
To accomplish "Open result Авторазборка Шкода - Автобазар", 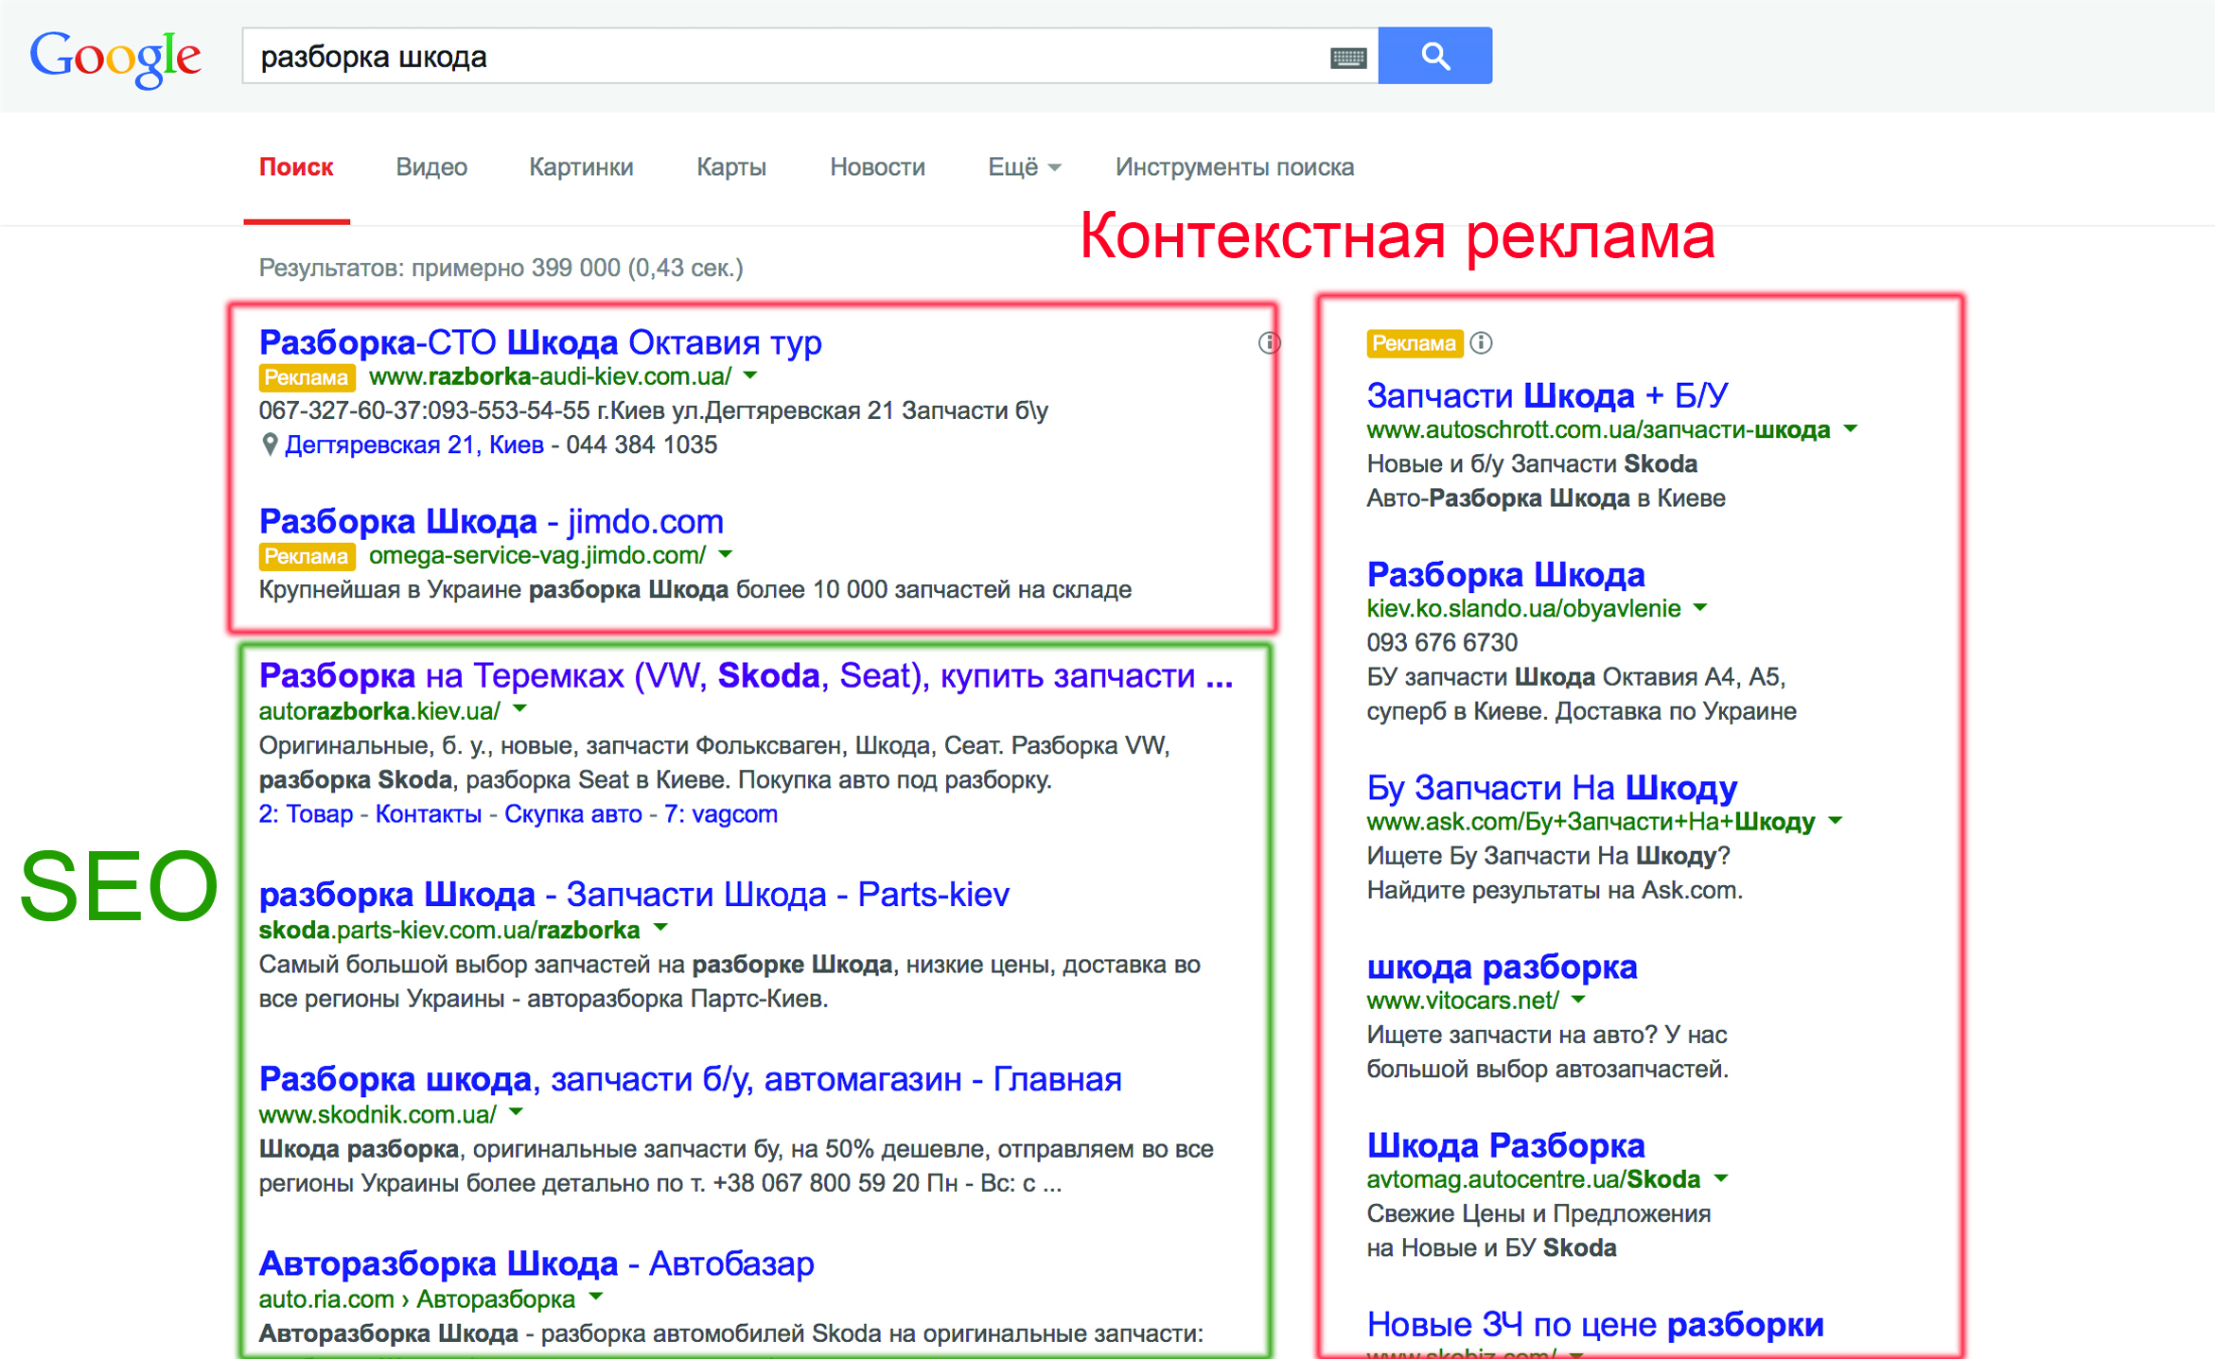I will click(x=536, y=1263).
